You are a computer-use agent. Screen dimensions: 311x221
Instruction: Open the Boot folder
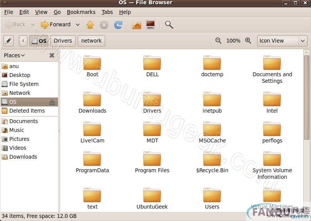pos(92,66)
